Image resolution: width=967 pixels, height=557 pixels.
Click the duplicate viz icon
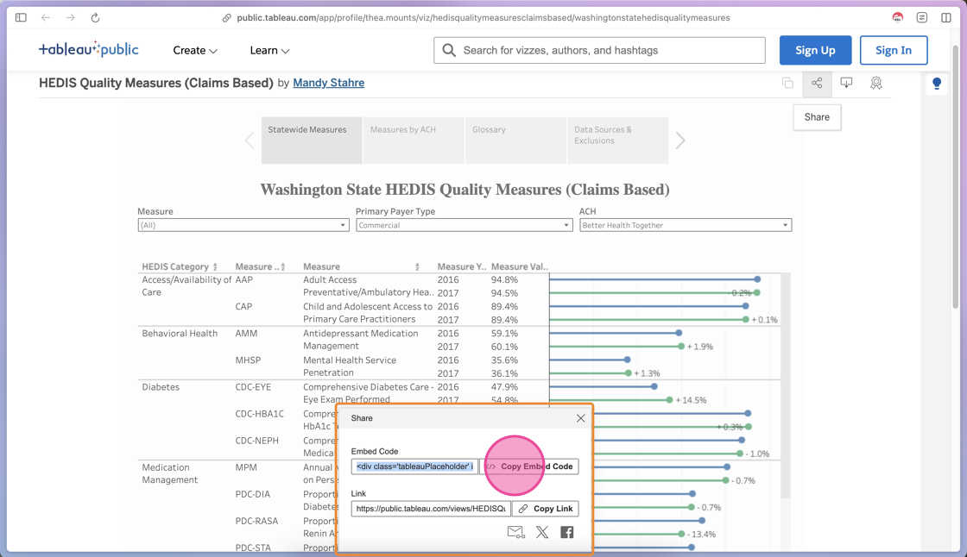pos(787,83)
